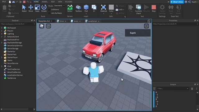Click the Stop test button
Image resolution: width=199 pixels, height=112 pixels.
click(x=154, y=8)
